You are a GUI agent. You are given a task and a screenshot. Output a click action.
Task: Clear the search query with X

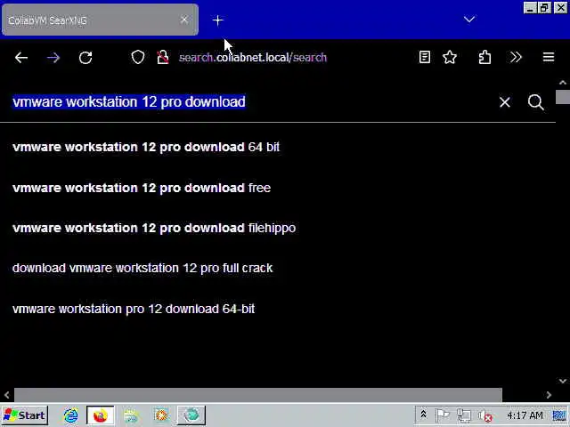[505, 102]
